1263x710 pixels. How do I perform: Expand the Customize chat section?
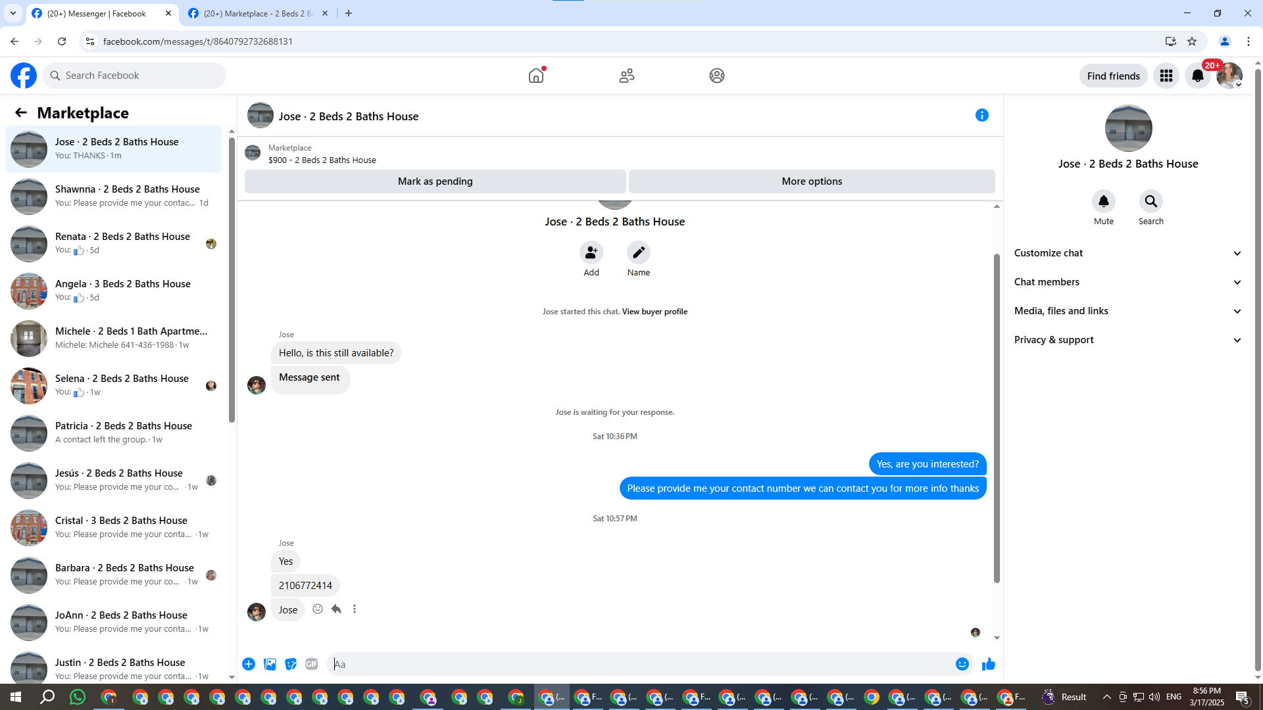(x=1127, y=253)
